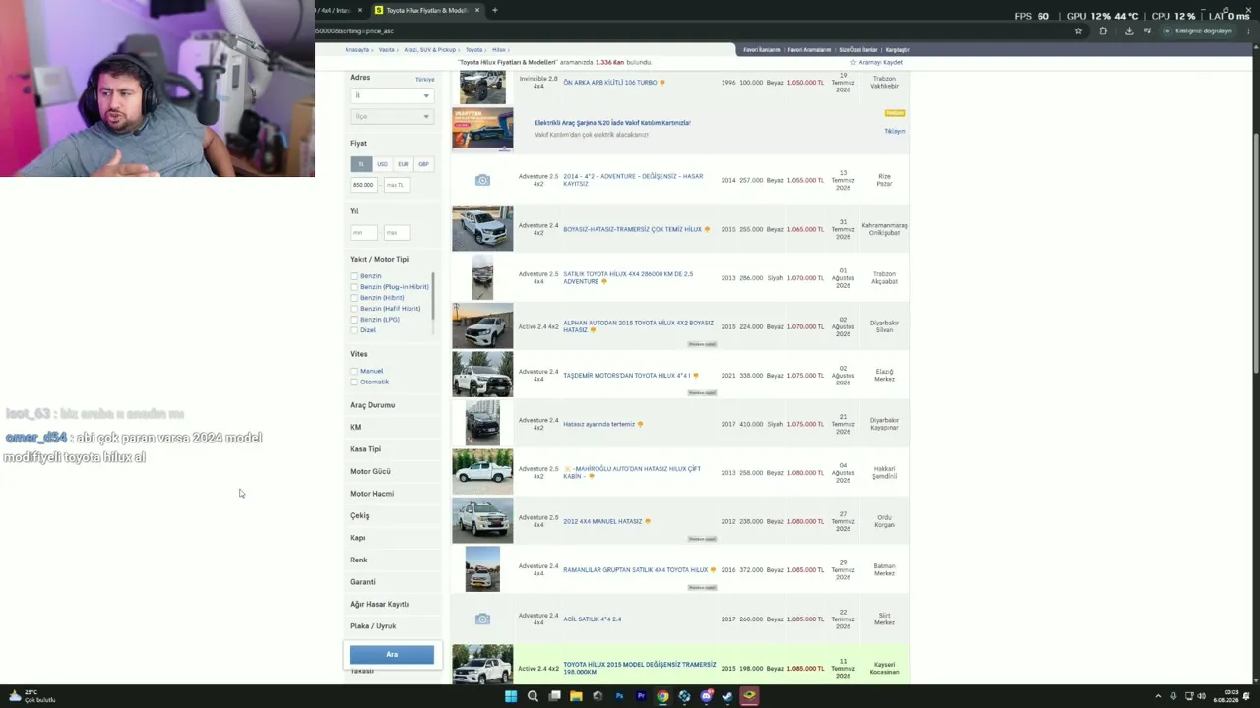Image resolution: width=1260 pixels, height=708 pixels.
Task: Select USD currency option
Action: coord(382,164)
